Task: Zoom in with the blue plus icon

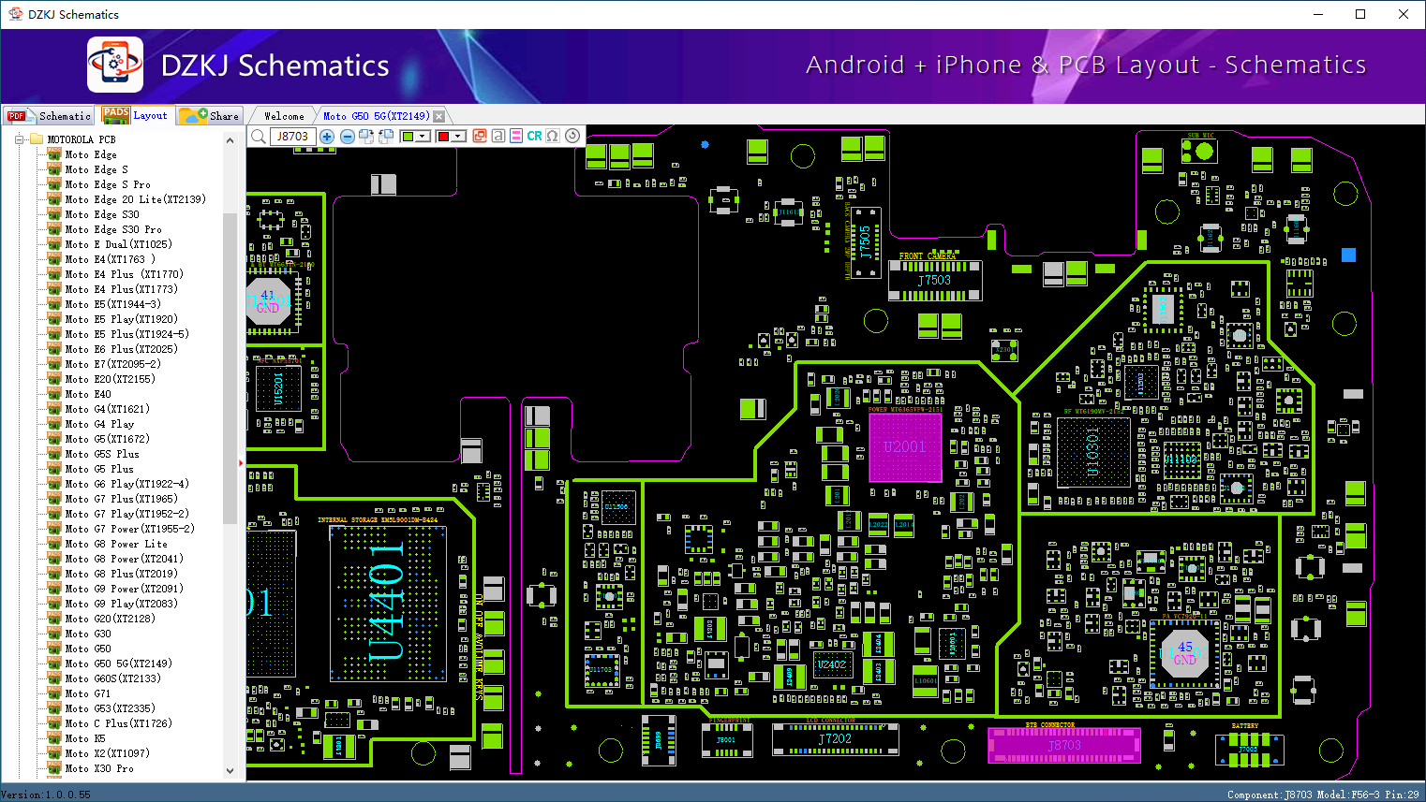Action: coord(327,137)
